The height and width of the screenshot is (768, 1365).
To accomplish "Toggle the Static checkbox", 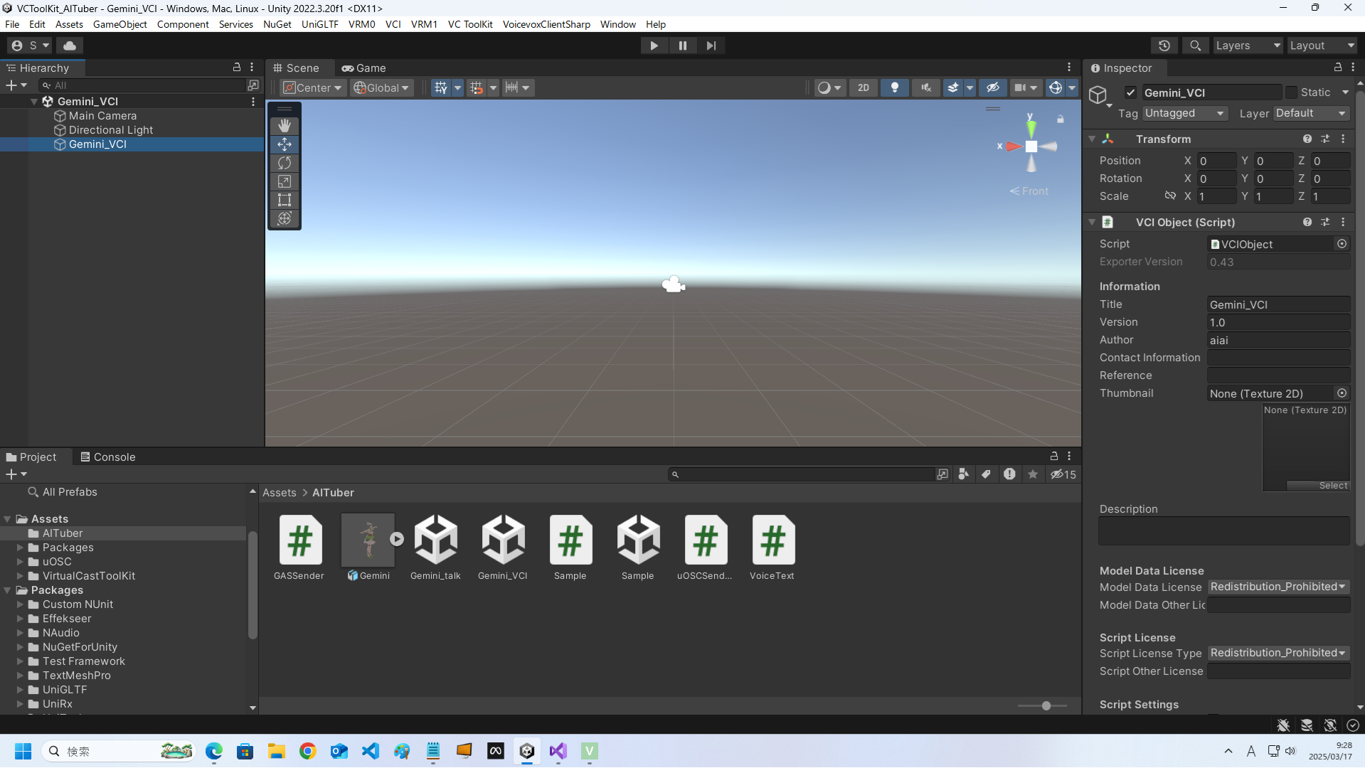I will coord(1292,92).
